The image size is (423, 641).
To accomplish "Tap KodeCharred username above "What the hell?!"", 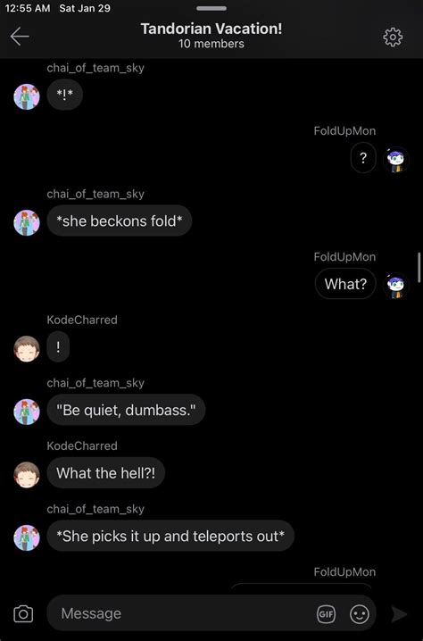I will pos(82,445).
